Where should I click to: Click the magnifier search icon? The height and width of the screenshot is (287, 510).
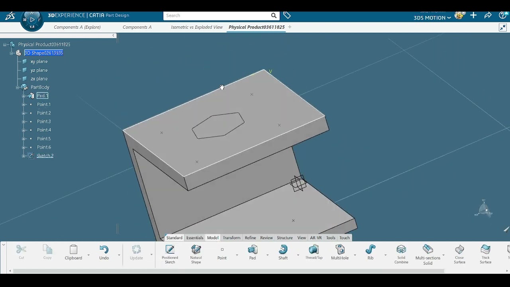tap(274, 16)
